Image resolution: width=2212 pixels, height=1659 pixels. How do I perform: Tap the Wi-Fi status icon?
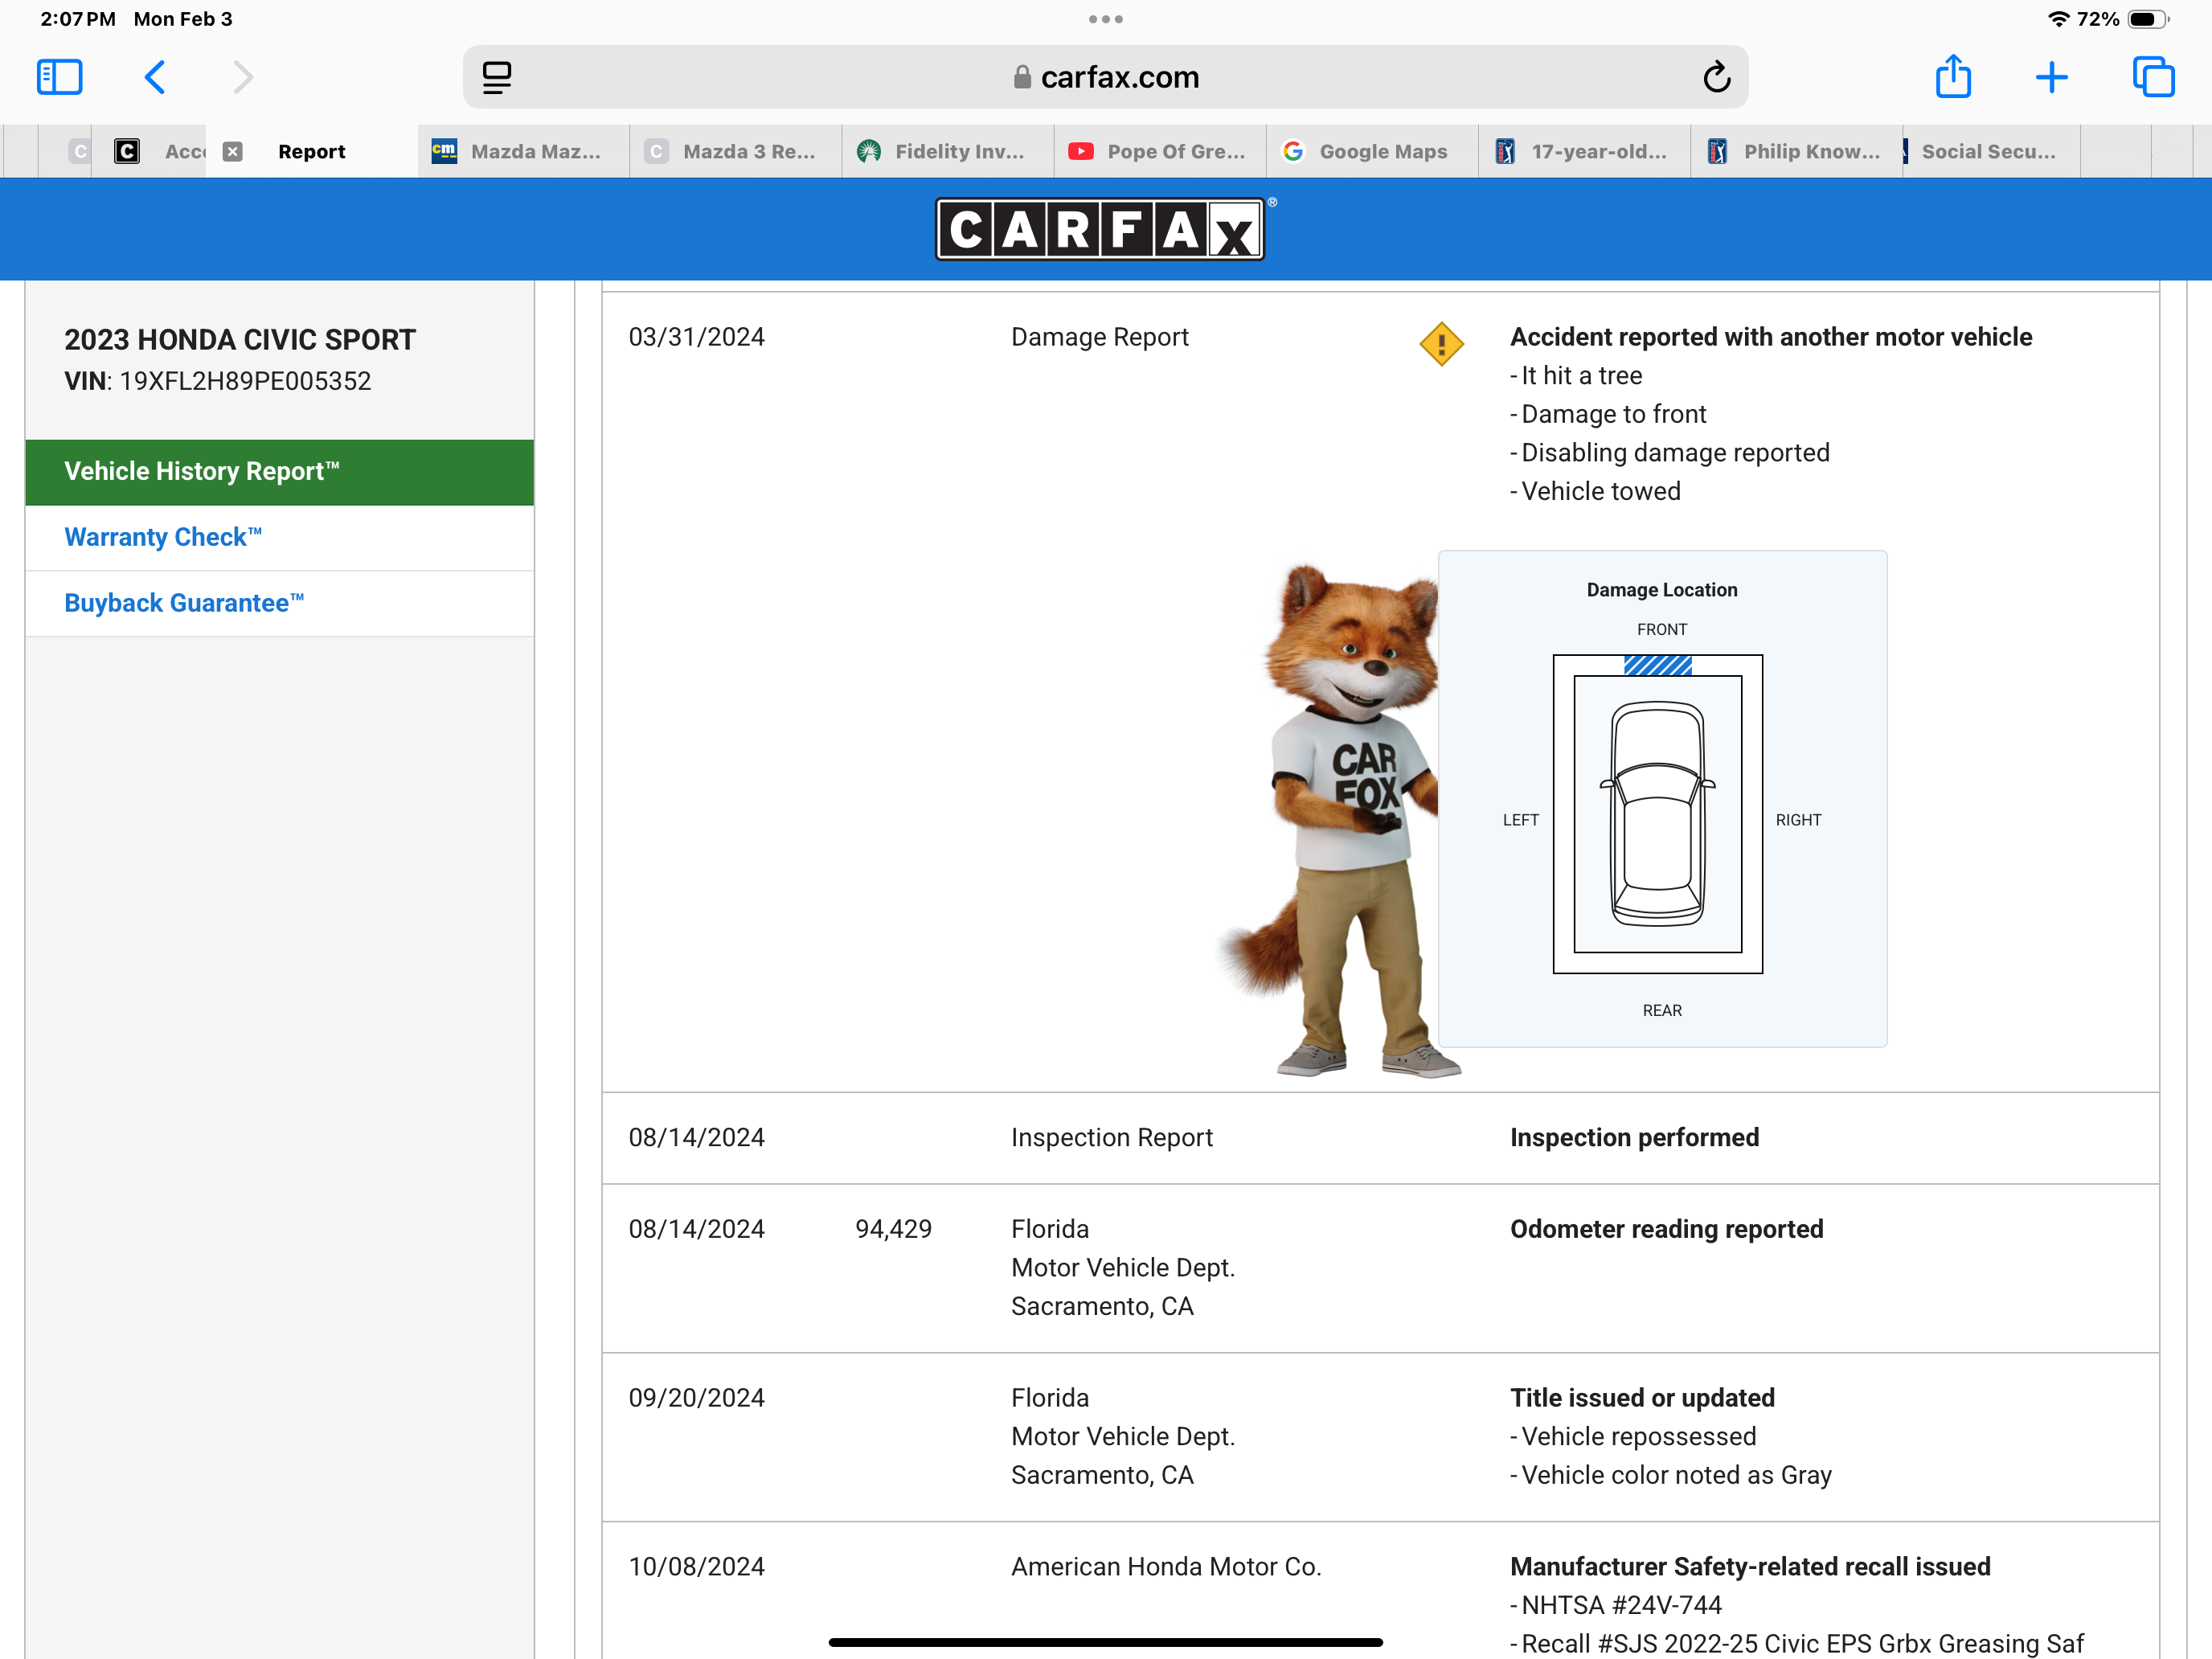[2058, 19]
